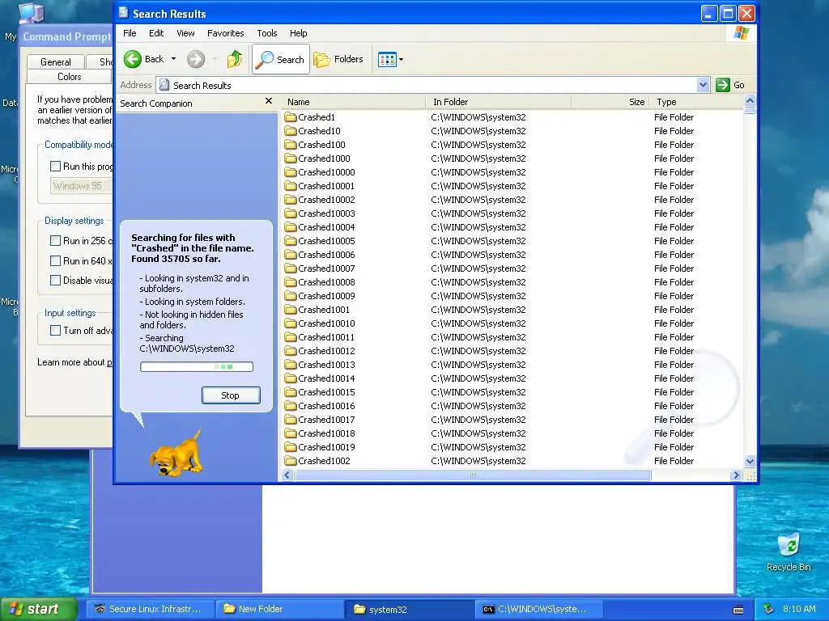Switch to the Colors tab
This screenshot has height=621, width=829.
70,77
